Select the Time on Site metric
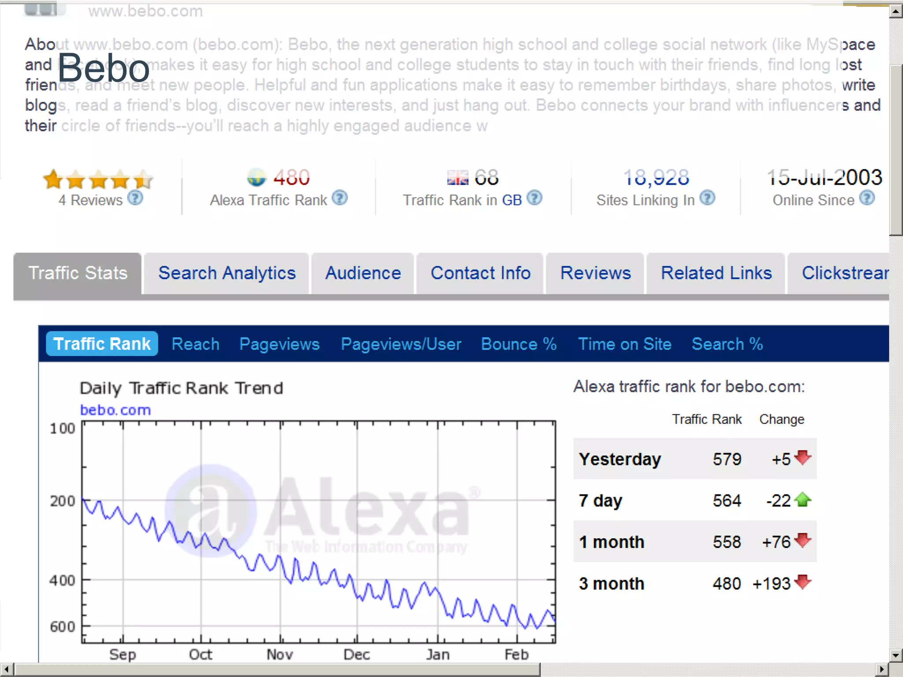The width and height of the screenshot is (903, 677). pyautogui.click(x=624, y=344)
